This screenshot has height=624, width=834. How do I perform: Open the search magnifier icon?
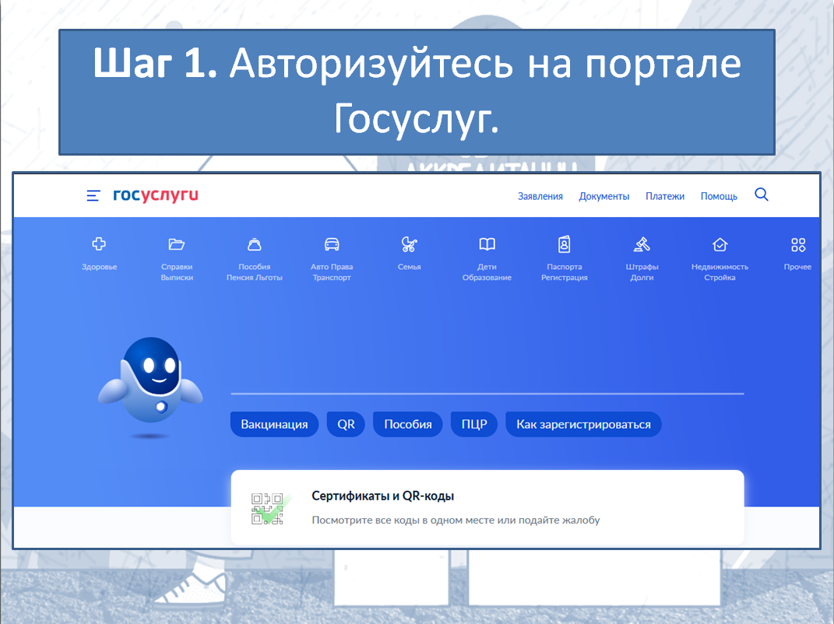[761, 195]
